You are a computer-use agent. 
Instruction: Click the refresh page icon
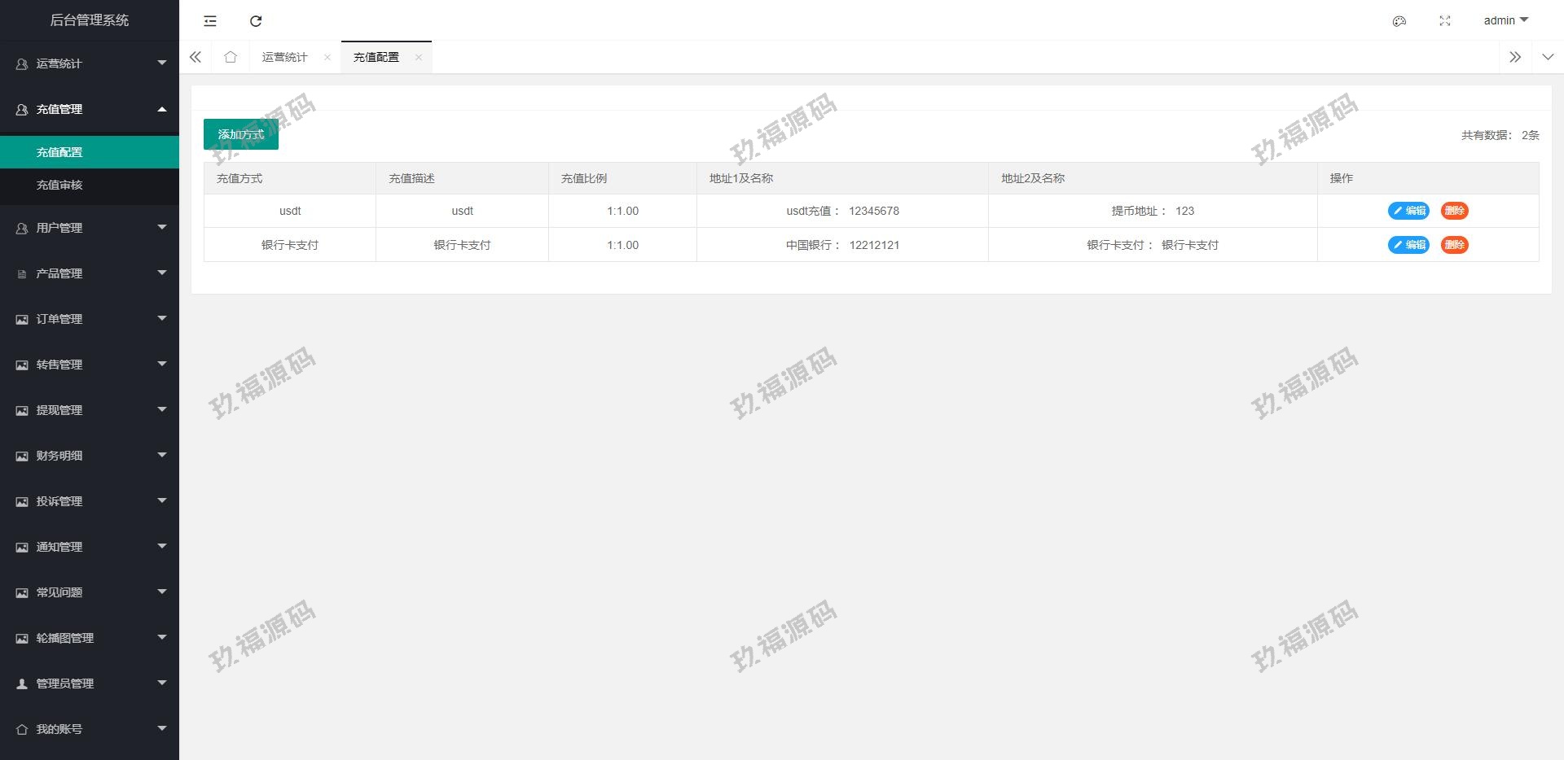point(256,21)
